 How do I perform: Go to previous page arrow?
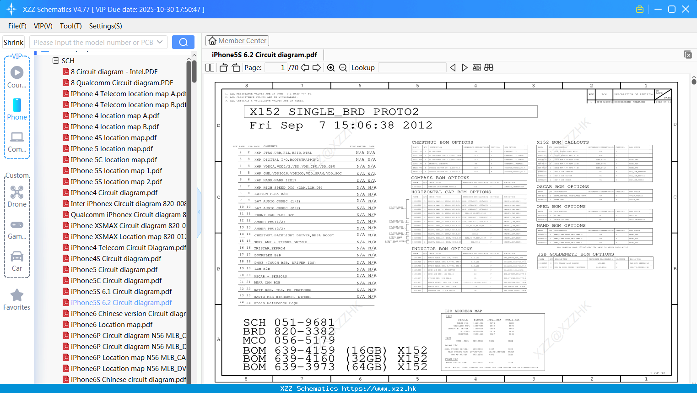(305, 68)
